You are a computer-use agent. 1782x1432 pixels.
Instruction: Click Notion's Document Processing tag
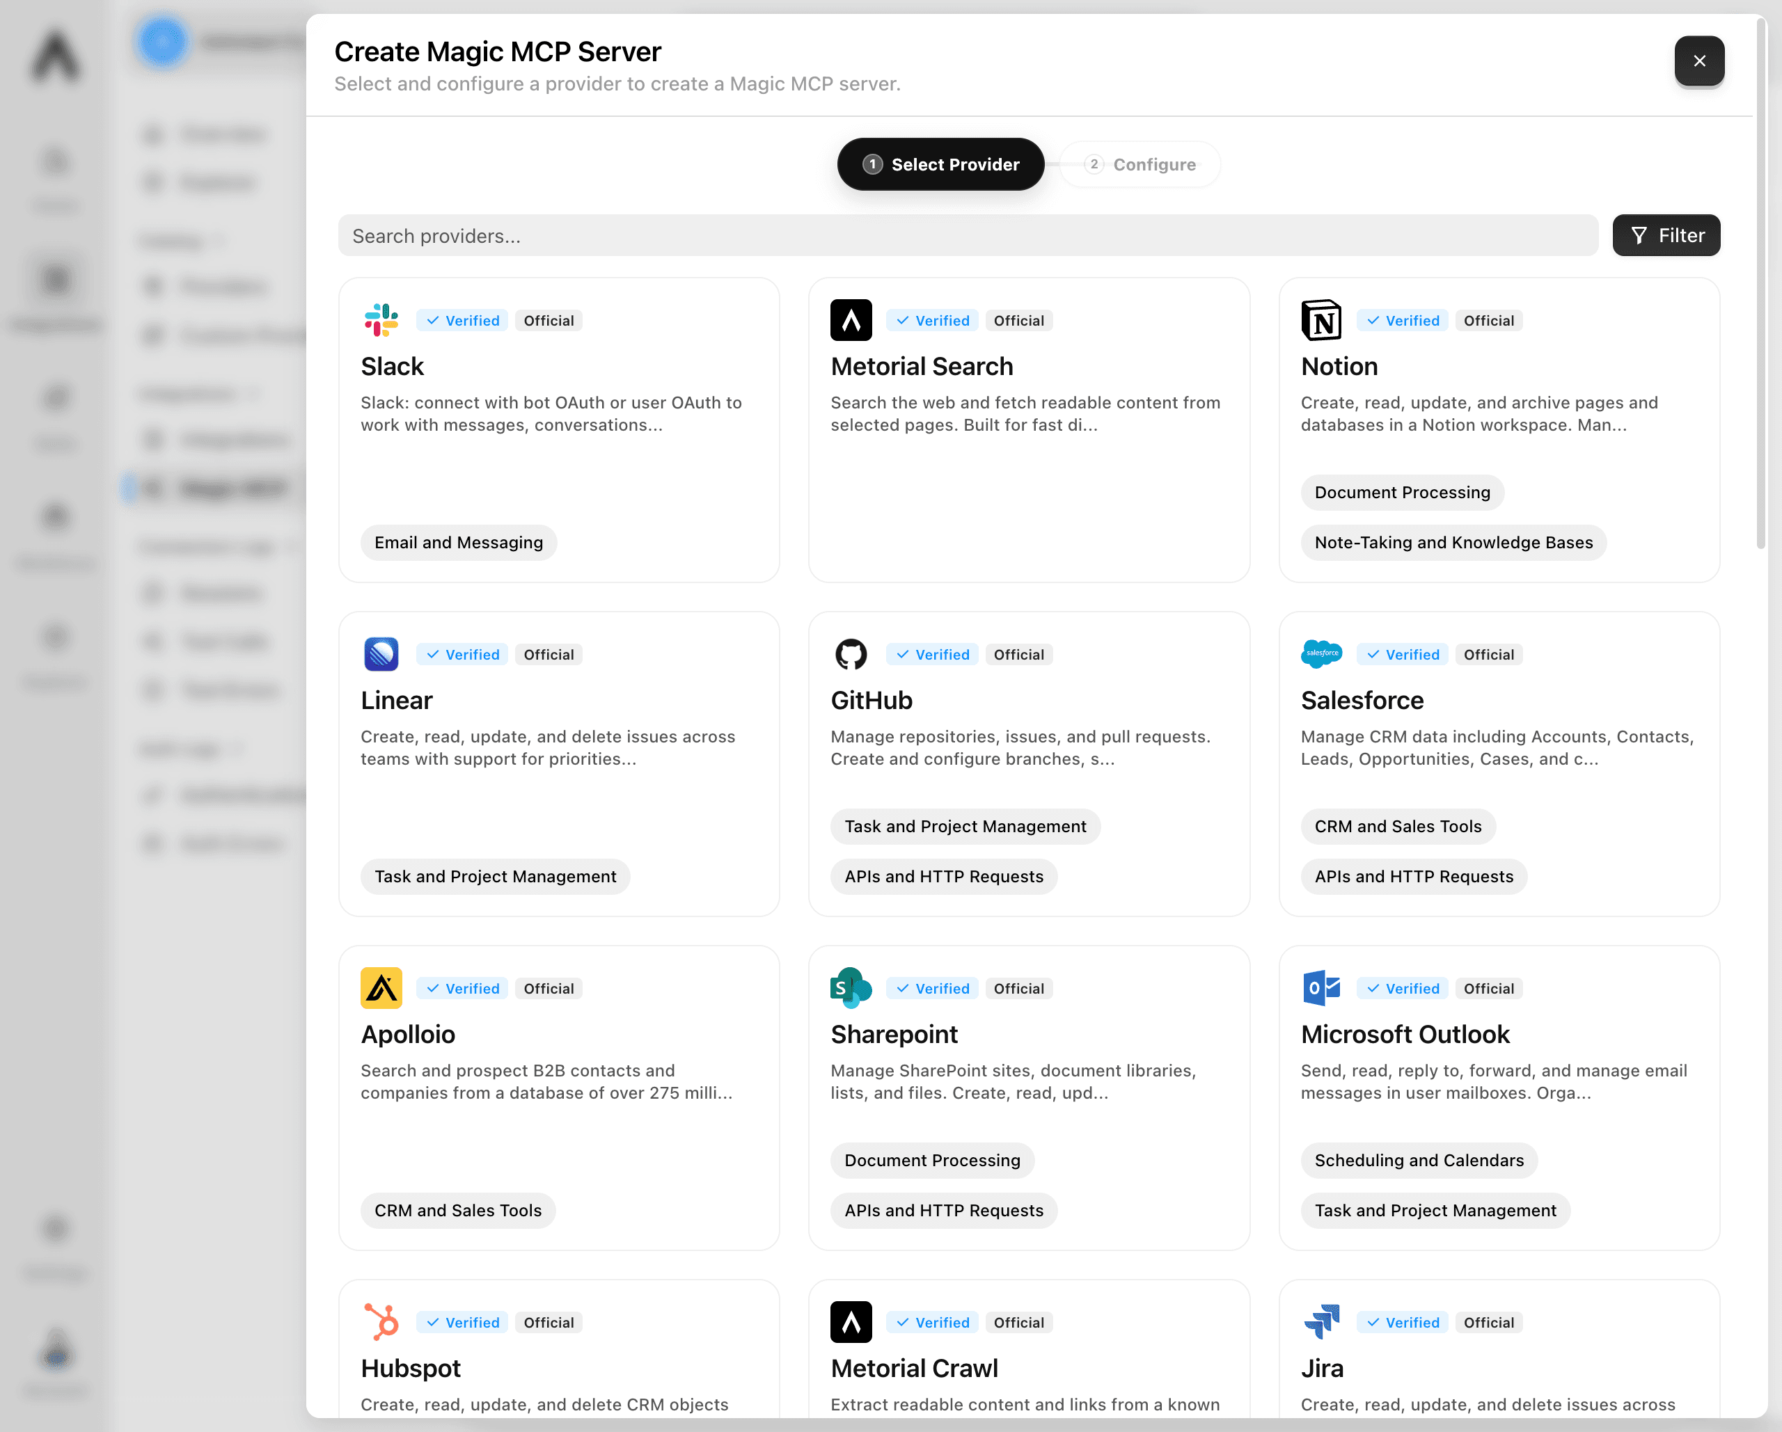1402,492
